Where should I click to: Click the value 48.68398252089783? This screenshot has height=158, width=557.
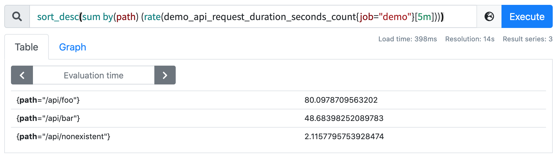coord(344,118)
